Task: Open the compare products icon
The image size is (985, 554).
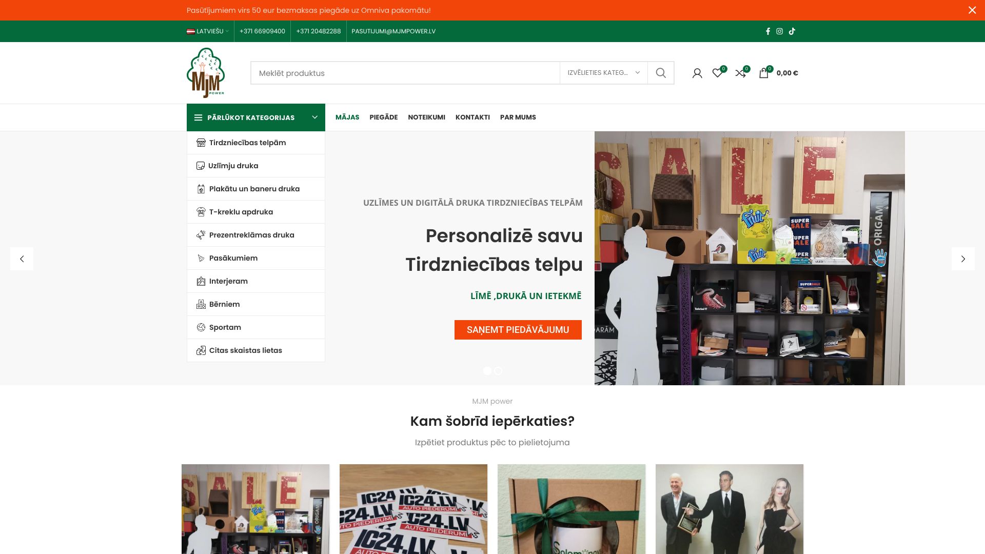Action: [740, 73]
